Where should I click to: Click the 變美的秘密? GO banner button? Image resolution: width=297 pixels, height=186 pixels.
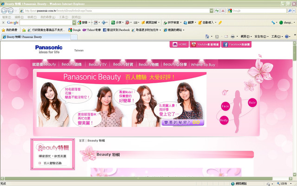click(x=182, y=122)
